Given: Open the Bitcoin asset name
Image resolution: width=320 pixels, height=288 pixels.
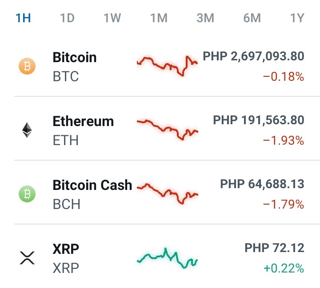Looking at the screenshot, I should click(x=75, y=57).
